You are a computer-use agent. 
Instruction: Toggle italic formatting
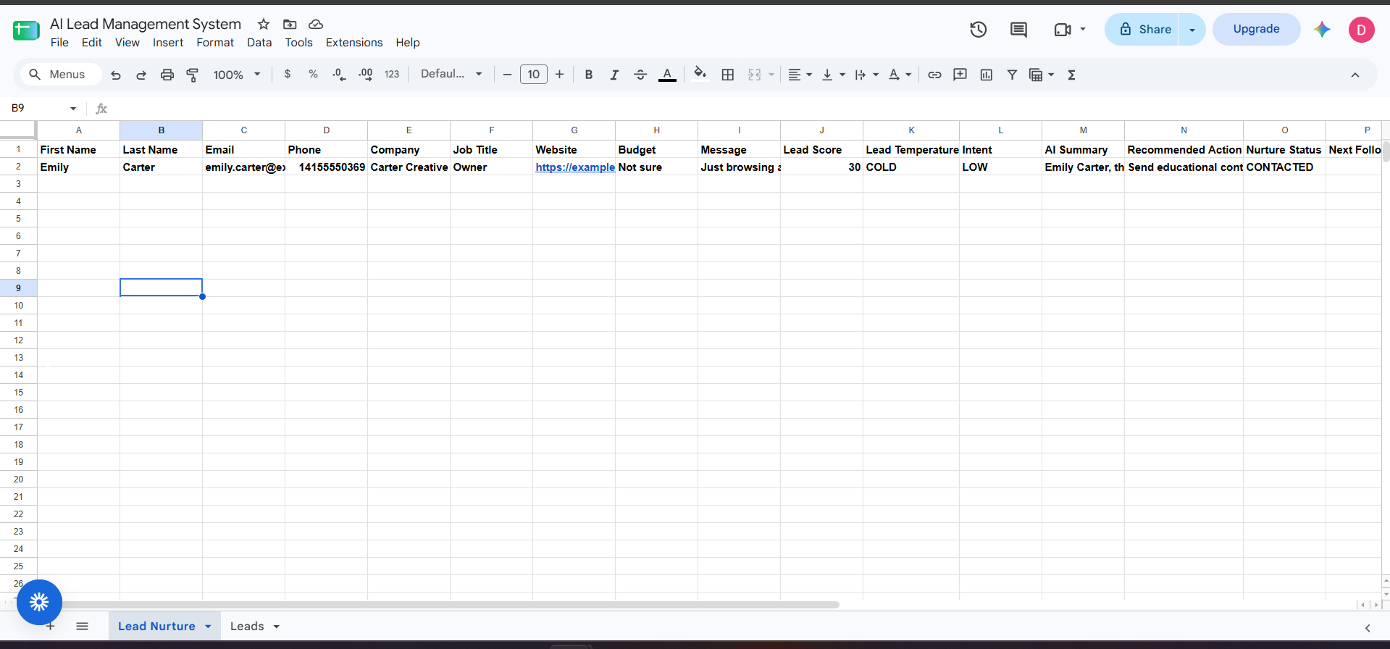(614, 75)
